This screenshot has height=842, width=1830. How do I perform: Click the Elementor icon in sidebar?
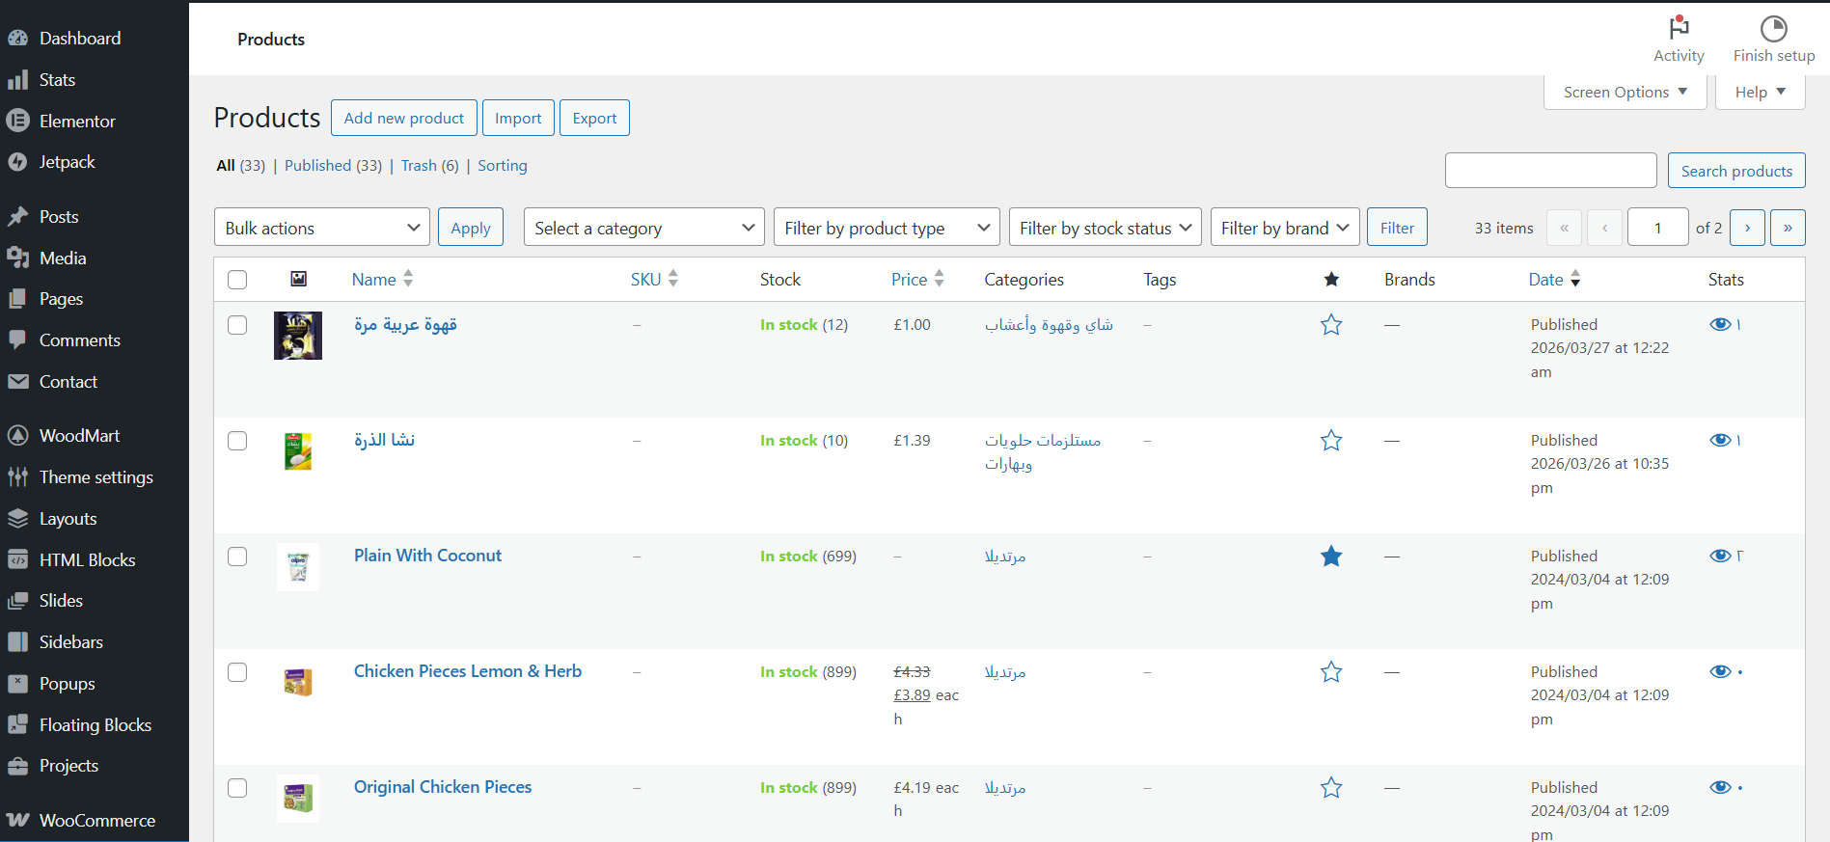[x=17, y=122]
